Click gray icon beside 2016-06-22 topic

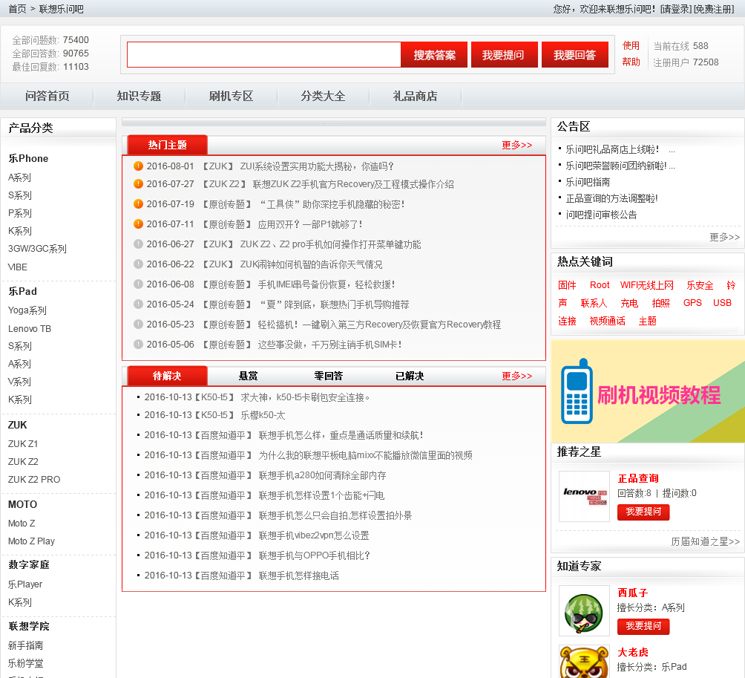[x=138, y=264]
